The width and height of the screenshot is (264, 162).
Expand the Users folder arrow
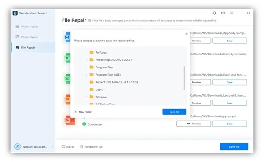[x=86, y=89]
